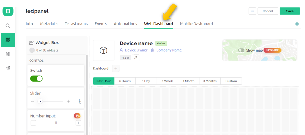
Task: Open the Custom time range
Action: (x=231, y=81)
